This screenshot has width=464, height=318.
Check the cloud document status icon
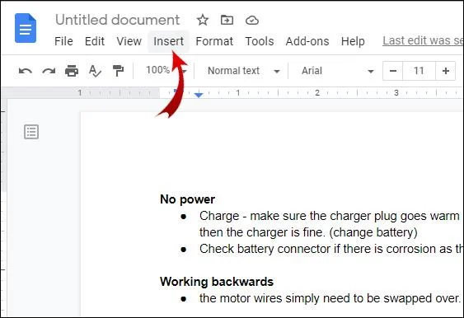252,20
